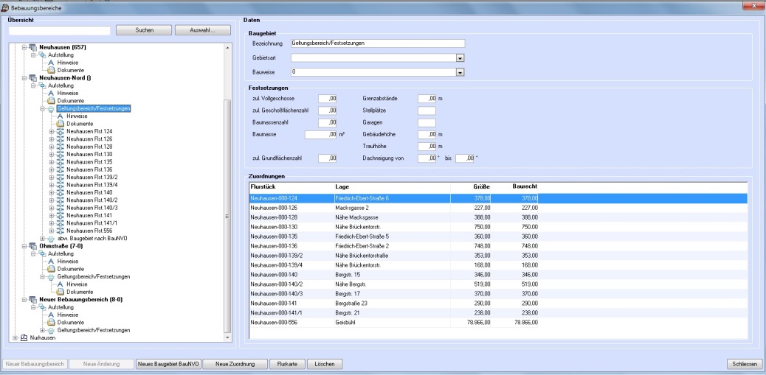This screenshot has width=766, height=375.
Task: Click the Bezeichnung text field
Action: click(x=377, y=43)
